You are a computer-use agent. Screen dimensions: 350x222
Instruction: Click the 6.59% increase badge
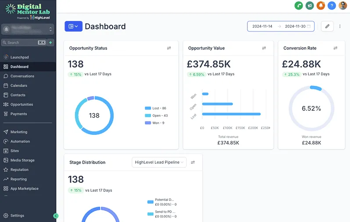[196, 74]
